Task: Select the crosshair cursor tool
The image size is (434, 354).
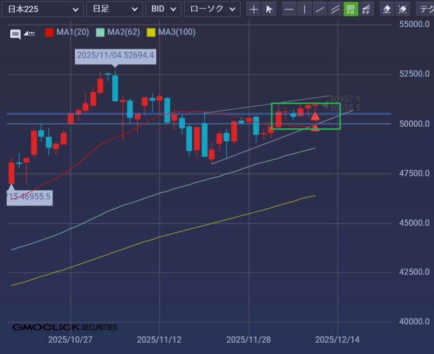Action: [254, 9]
